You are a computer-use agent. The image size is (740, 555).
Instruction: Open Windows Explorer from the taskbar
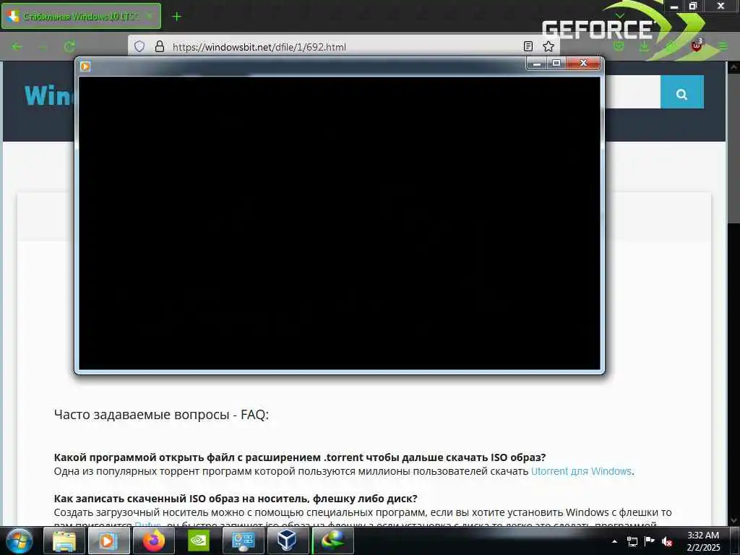64,541
